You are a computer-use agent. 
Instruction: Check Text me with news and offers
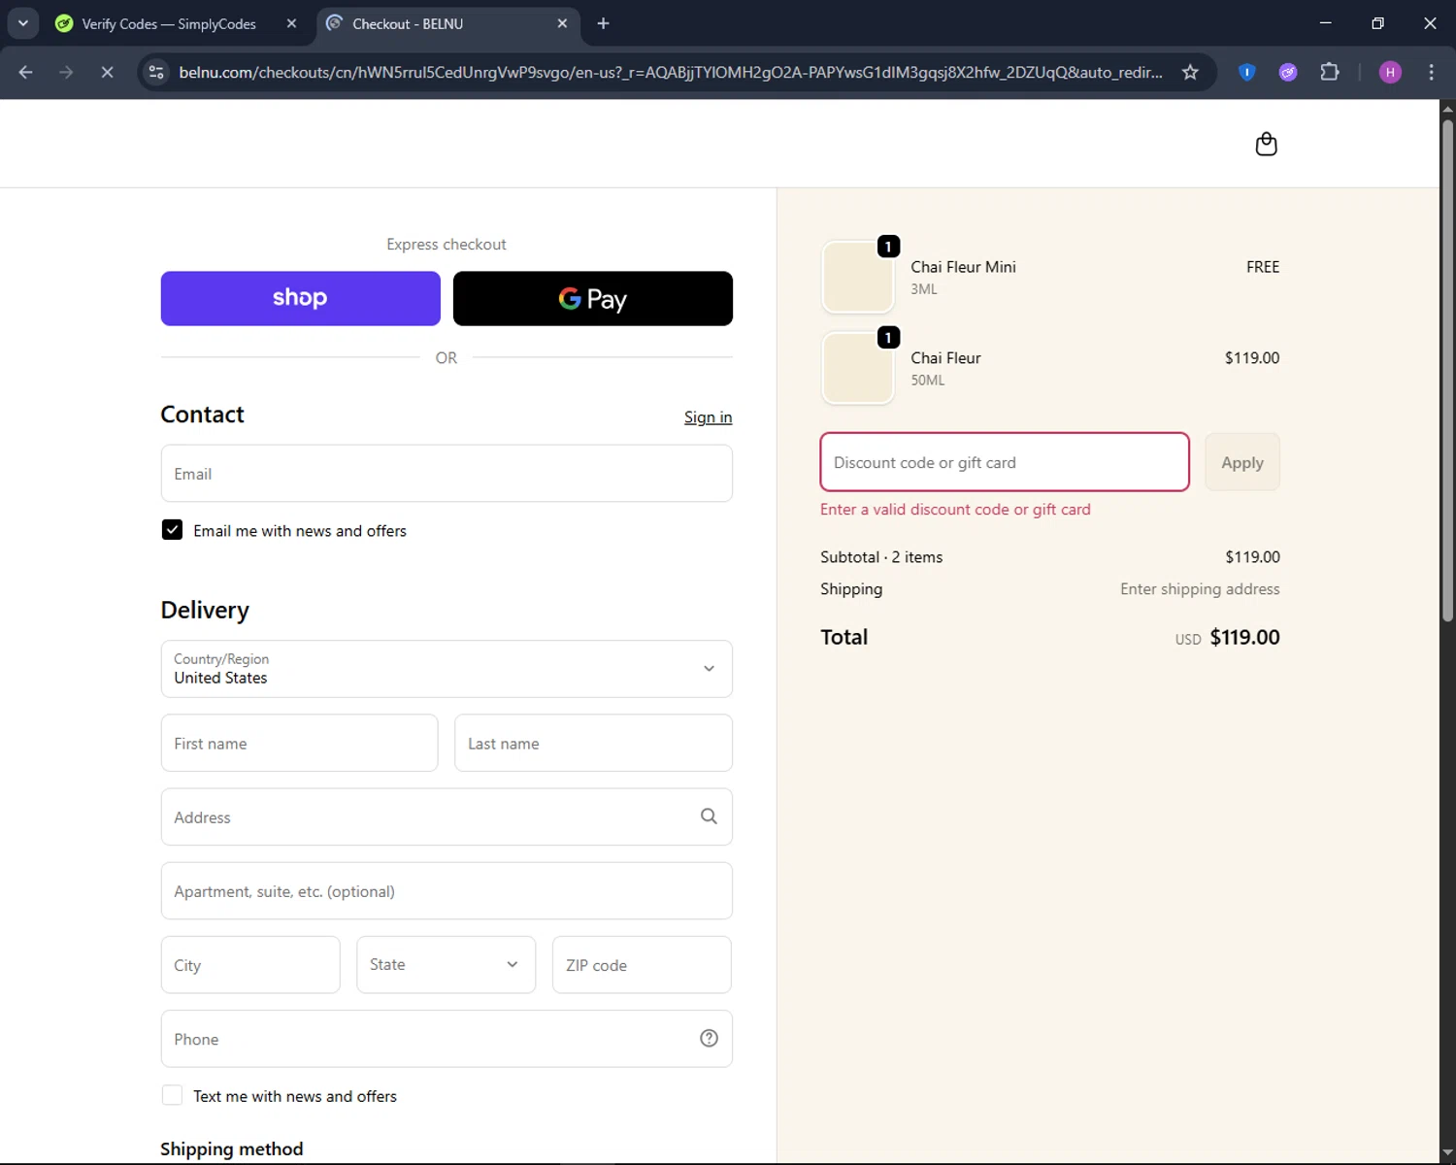172,1095
